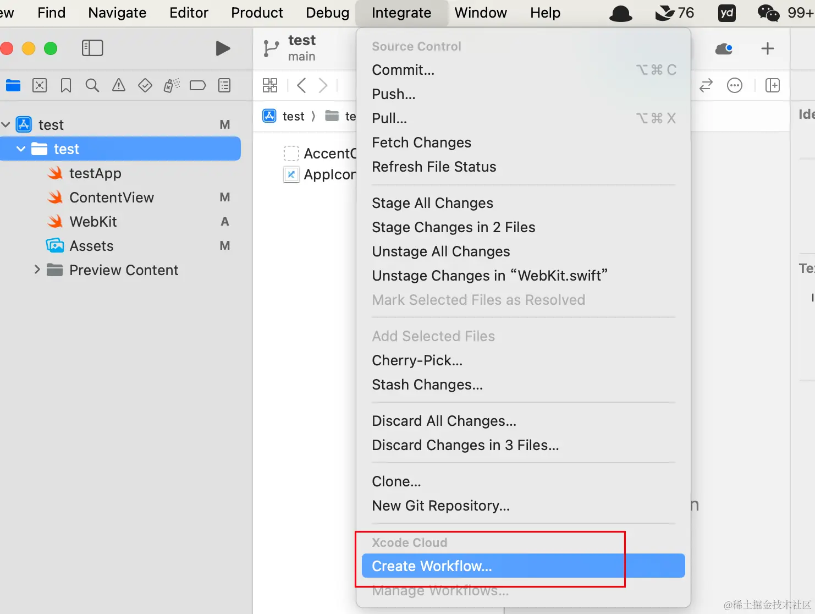
Task: Choose Cherry-Pick... menu item
Action: [x=524, y=360]
